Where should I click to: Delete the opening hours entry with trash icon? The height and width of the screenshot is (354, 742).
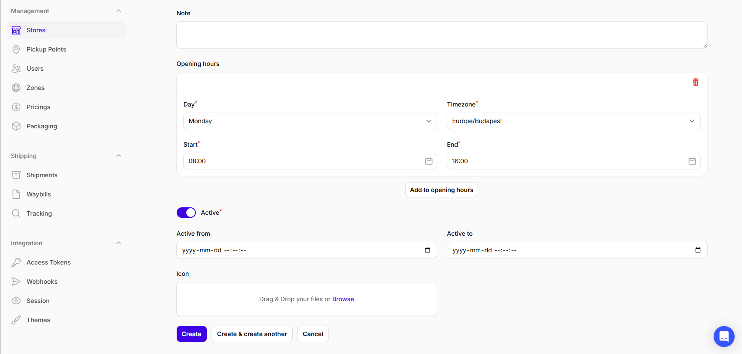click(695, 82)
